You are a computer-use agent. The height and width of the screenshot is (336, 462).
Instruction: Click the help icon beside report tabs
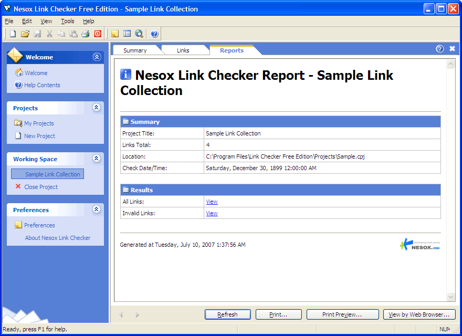click(440, 49)
